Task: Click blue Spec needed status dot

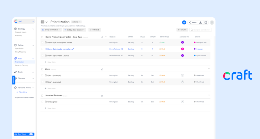Action: coord(195,56)
